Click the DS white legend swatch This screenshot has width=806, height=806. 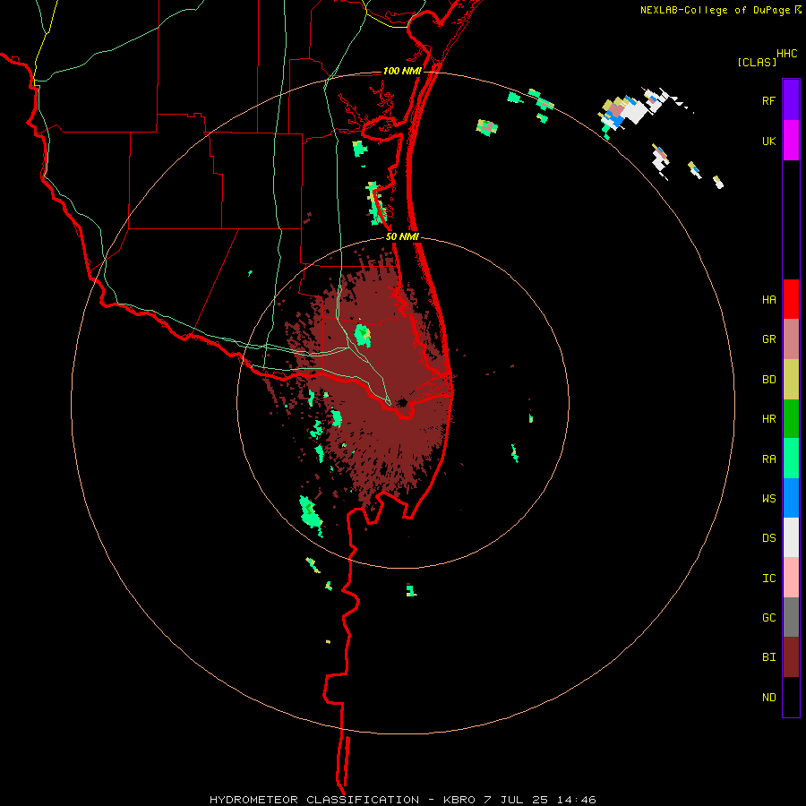[x=791, y=537]
